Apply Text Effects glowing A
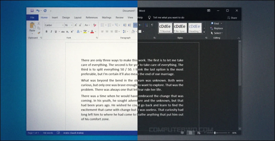 [78, 32]
